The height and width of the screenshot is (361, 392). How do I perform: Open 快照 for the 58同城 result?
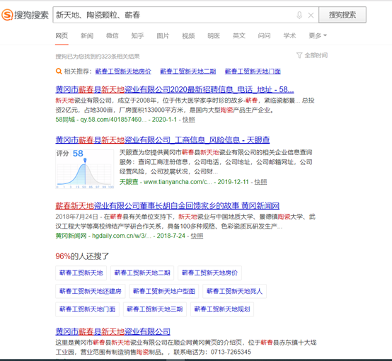tap(188, 120)
